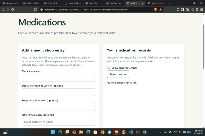205x136 pixels.
Task: Switch to the Comfort - My tab
Action: tap(115, 3)
